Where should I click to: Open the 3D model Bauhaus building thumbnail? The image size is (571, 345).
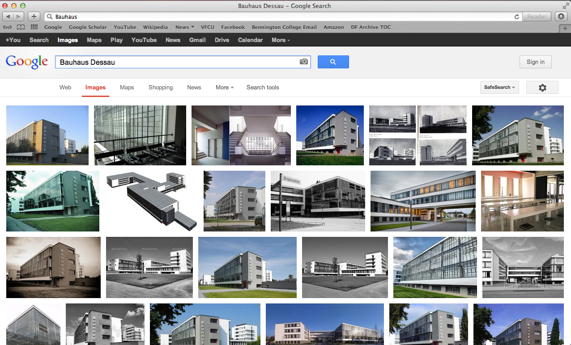coord(151,201)
